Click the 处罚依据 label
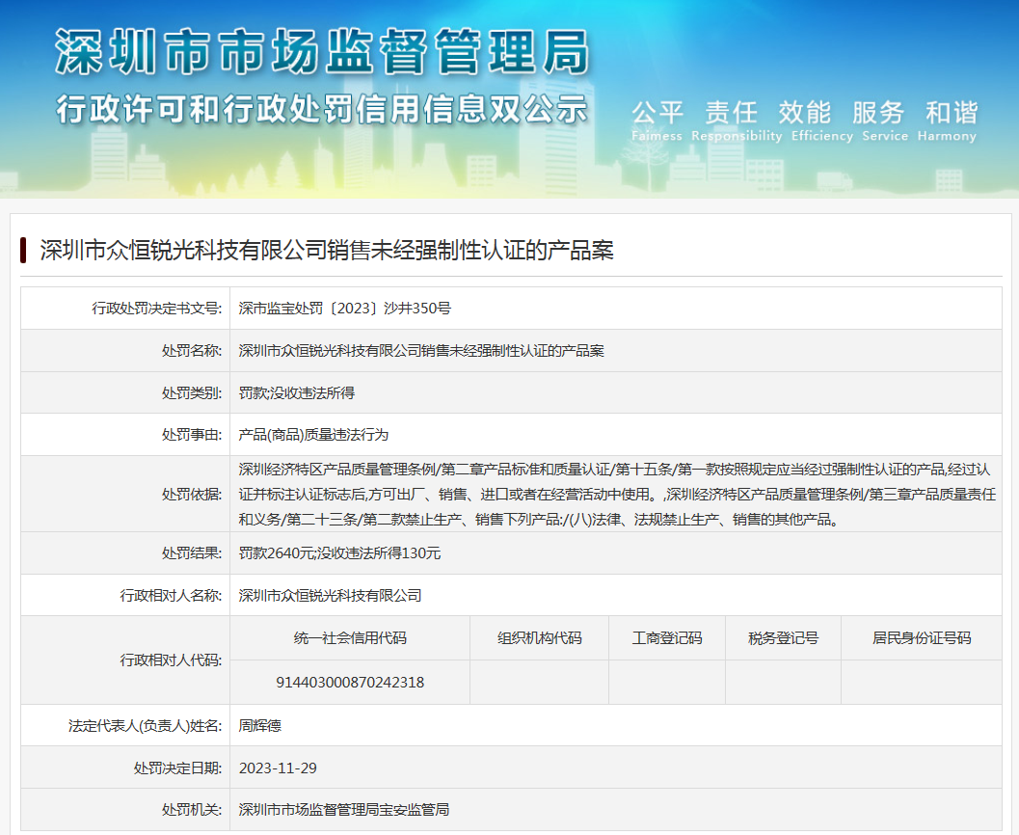 [192, 495]
